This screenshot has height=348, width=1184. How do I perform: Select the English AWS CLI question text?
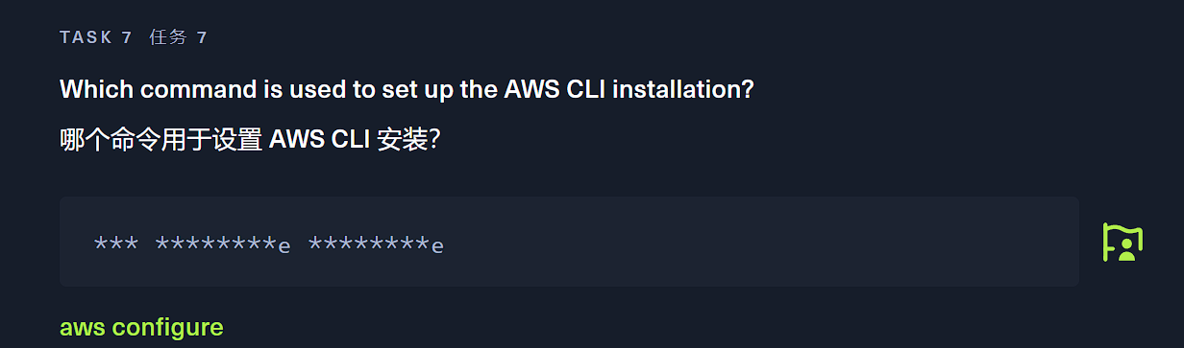tap(407, 89)
